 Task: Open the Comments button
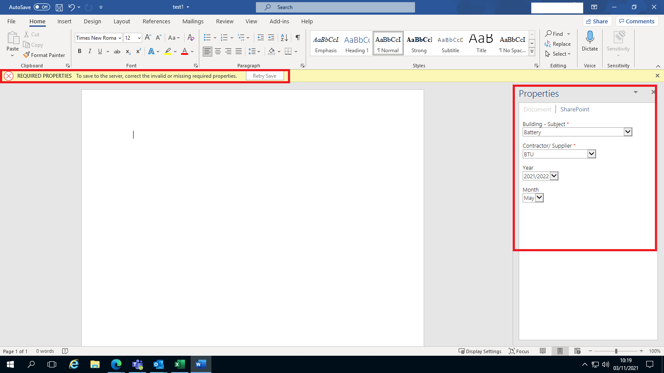click(x=637, y=21)
